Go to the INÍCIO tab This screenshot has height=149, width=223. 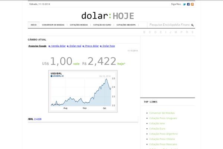coord(33,25)
